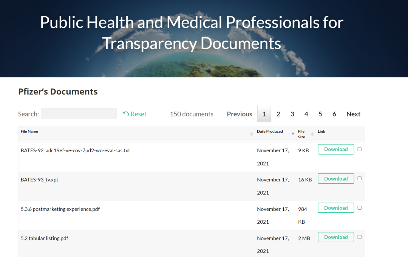This screenshot has width=408, height=257.
Task: Download BATES-92_adc19ef-ve-cov-7pd2-wo-eval-sas.txt
Action: coord(336,149)
